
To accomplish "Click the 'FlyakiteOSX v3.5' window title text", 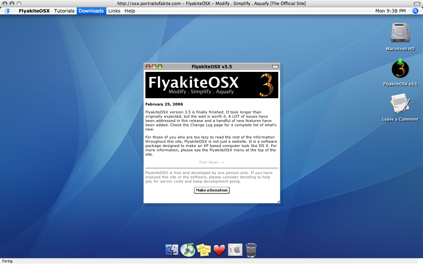I will 212,67.
